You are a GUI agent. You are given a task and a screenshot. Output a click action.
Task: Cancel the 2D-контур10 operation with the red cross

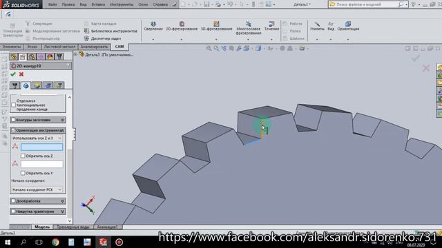click(21, 74)
